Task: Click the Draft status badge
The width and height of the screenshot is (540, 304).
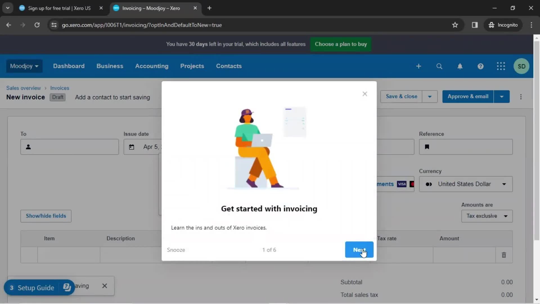Action: 58,97
